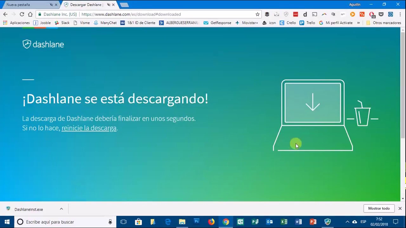Open the Pocket extension icon

point(381,14)
